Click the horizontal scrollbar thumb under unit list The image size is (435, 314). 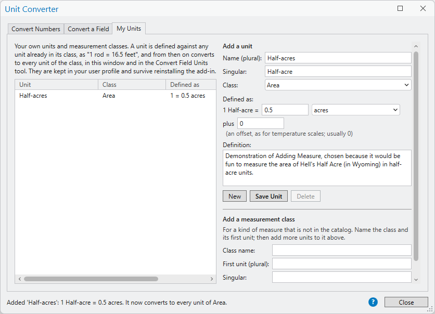(x=91, y=279)
